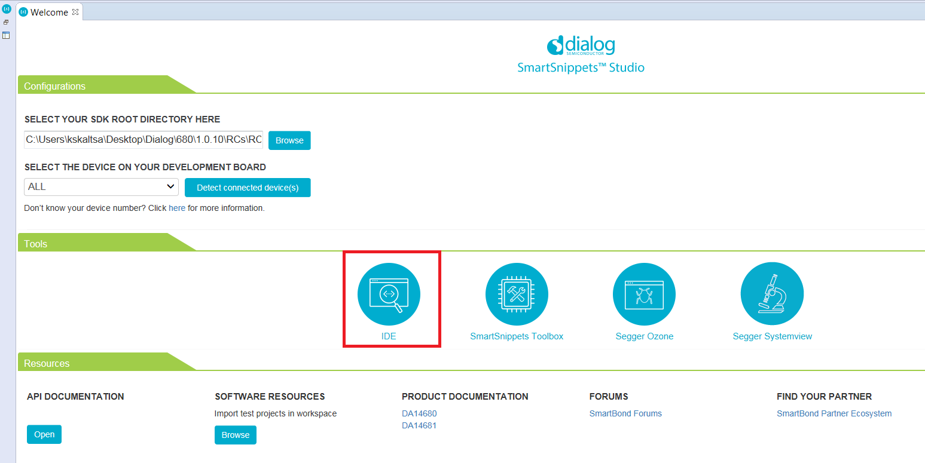Screen dimensions: 925x463
Task: Click the FIND YOUR PARTNER heading
Action: (x=825, y=397)
